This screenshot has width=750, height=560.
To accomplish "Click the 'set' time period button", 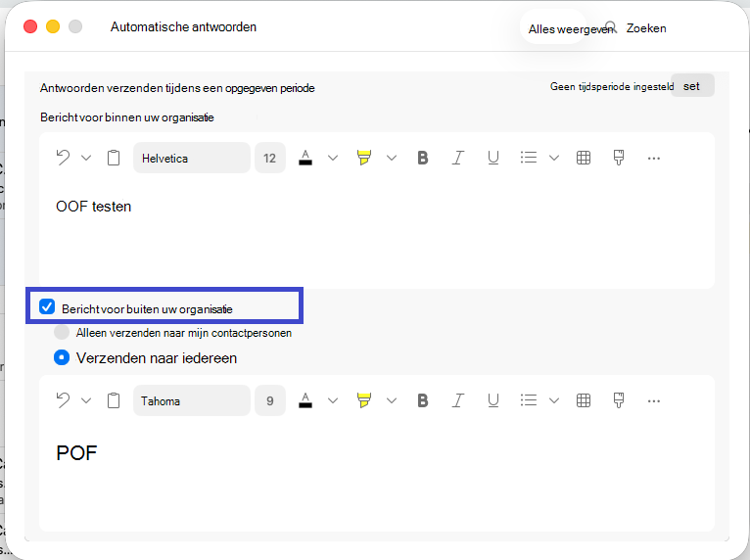I will click(x=692, y=86).
